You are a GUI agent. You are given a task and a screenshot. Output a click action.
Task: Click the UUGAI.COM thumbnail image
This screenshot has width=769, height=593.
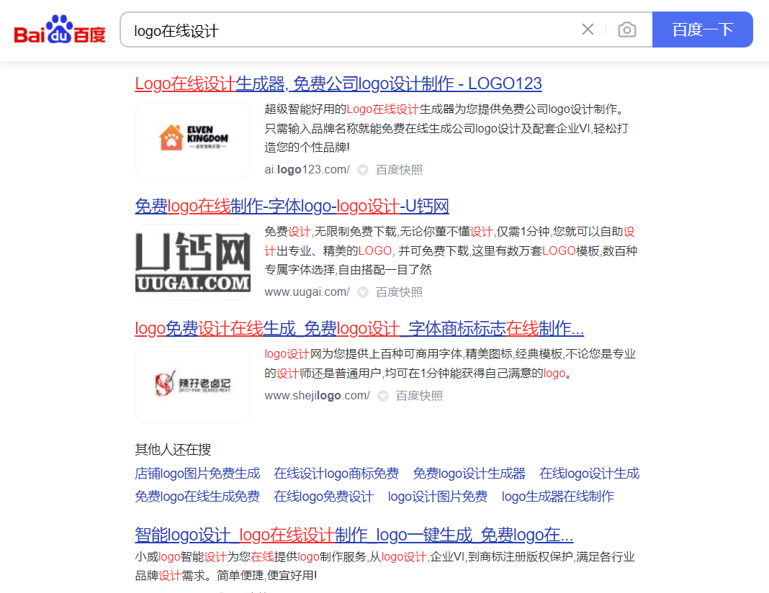pyautogui.click(x=193, y=262)
